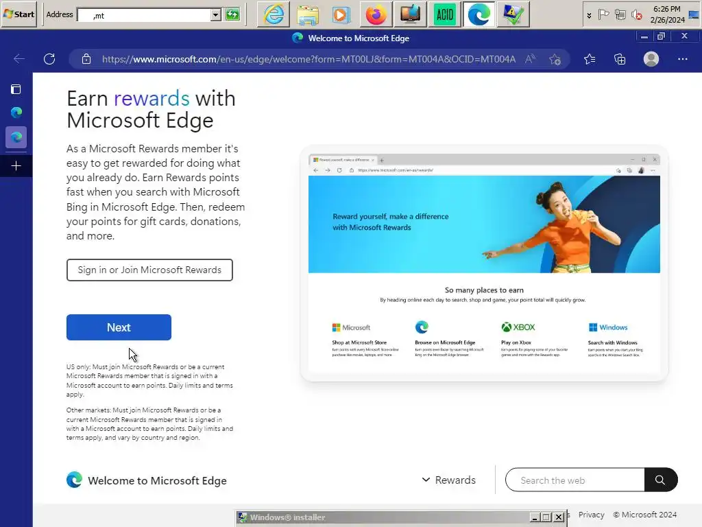Add this page to favorites star icon
The image size is (702, 527).
pos(555,59)
